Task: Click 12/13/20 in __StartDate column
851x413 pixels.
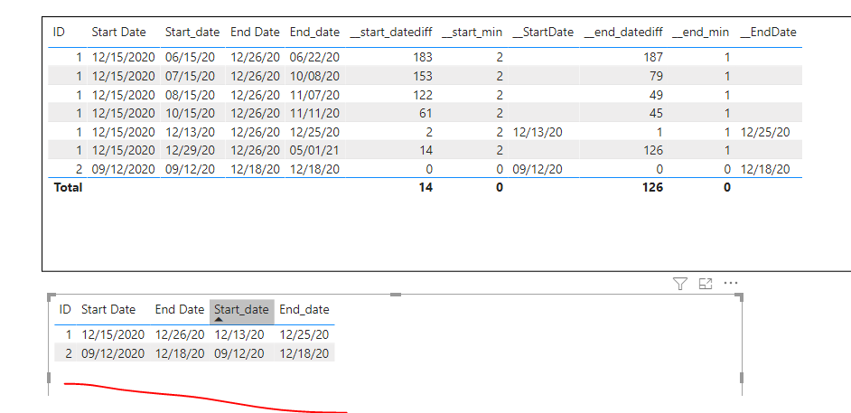Action: coord(538,132)
